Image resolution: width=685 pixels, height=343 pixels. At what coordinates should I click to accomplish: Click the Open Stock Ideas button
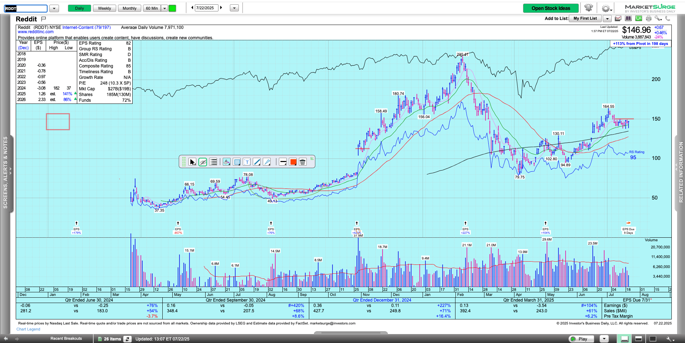pyautogui.click(x=551, y=8)
